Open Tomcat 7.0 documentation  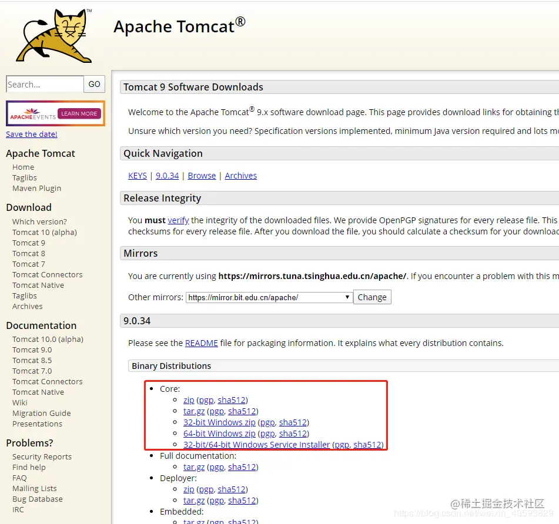pos(32,371)
